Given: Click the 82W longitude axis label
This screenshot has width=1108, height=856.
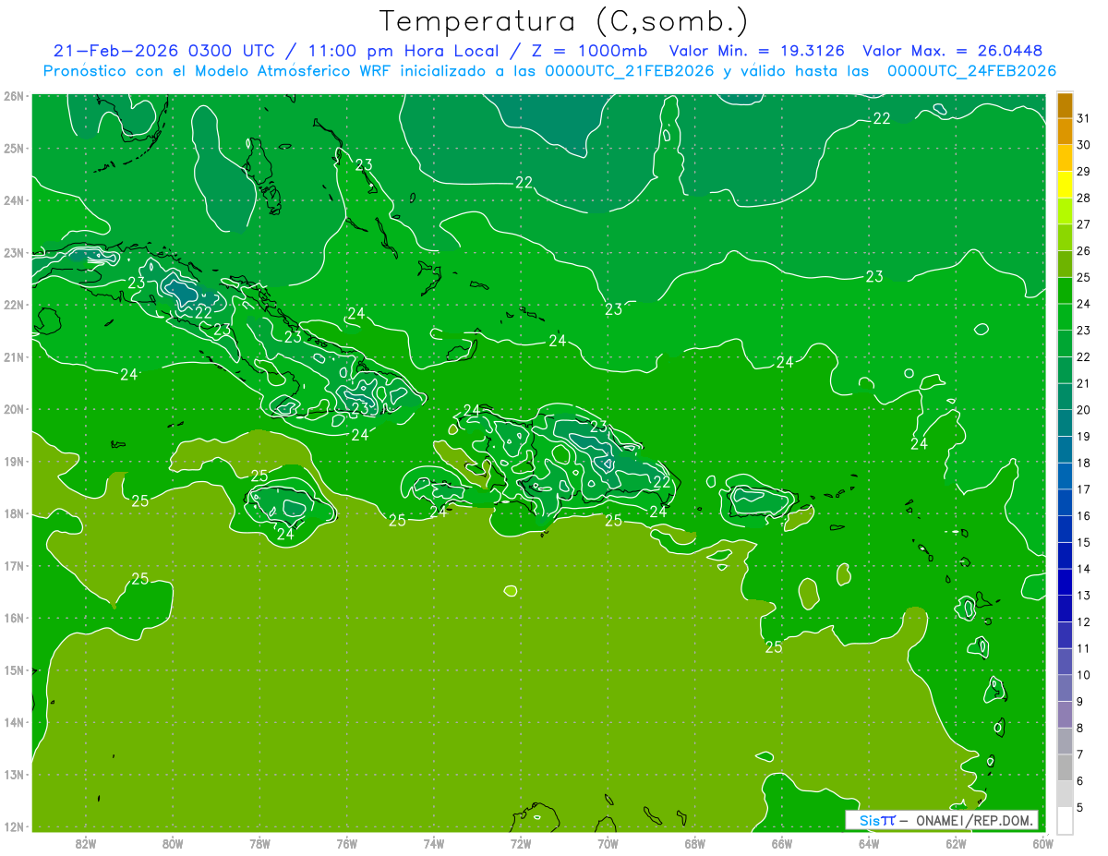Looking at the screenshot, I should click(x=86, y=844).
